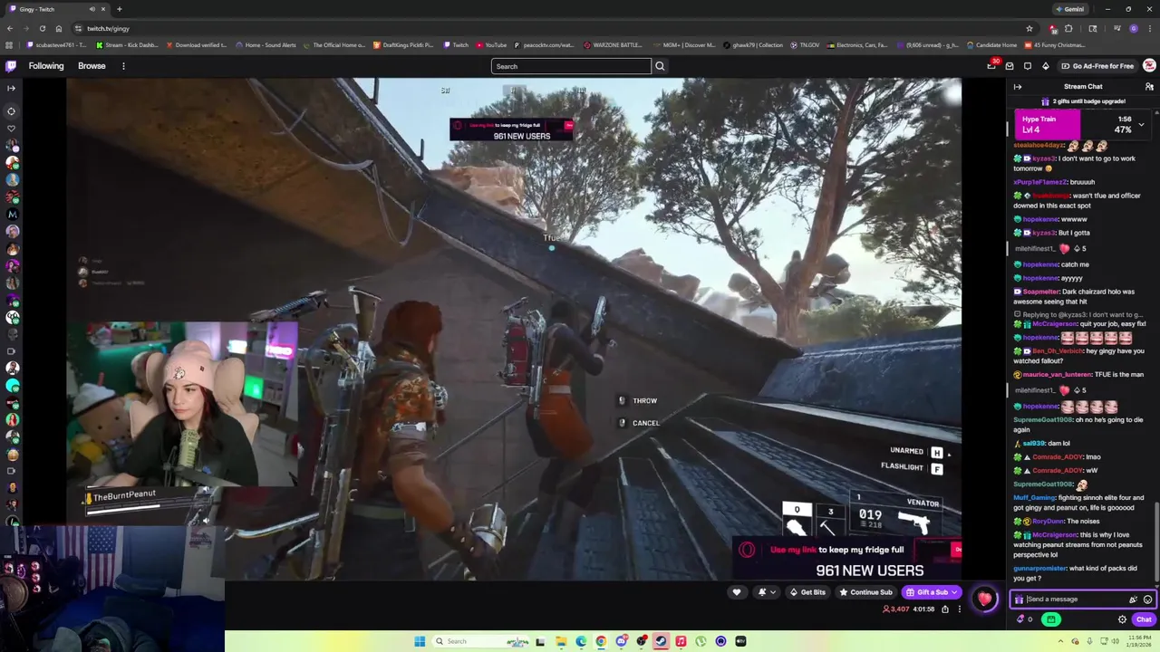Expand the Hype Train details chevron

coord(1141,124)
